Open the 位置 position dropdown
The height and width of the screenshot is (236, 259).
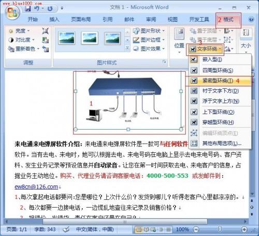click(179, 41)
